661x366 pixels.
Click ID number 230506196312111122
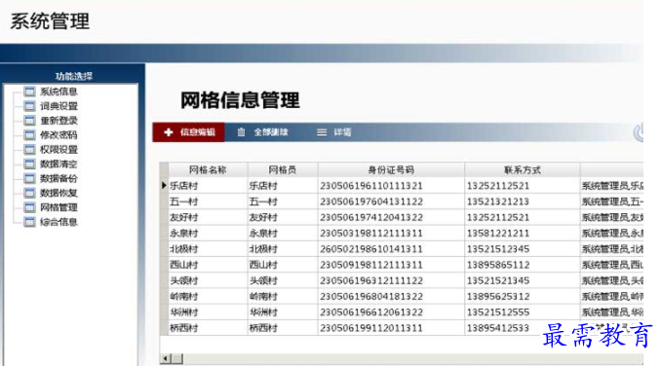point(371,280)
